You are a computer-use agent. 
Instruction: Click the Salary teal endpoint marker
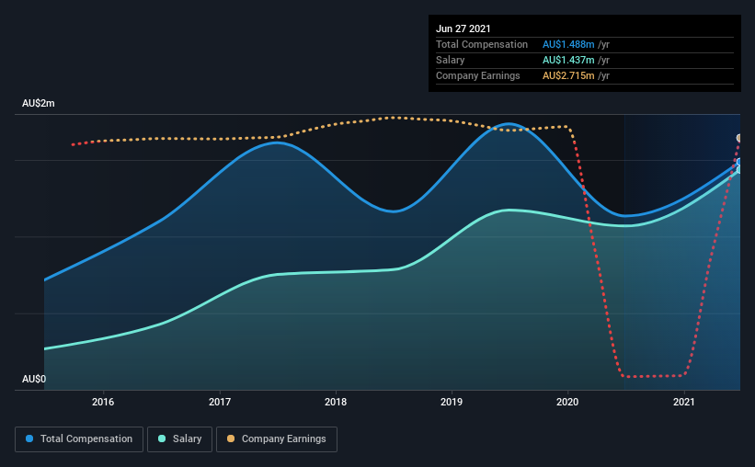click(739, 169)
